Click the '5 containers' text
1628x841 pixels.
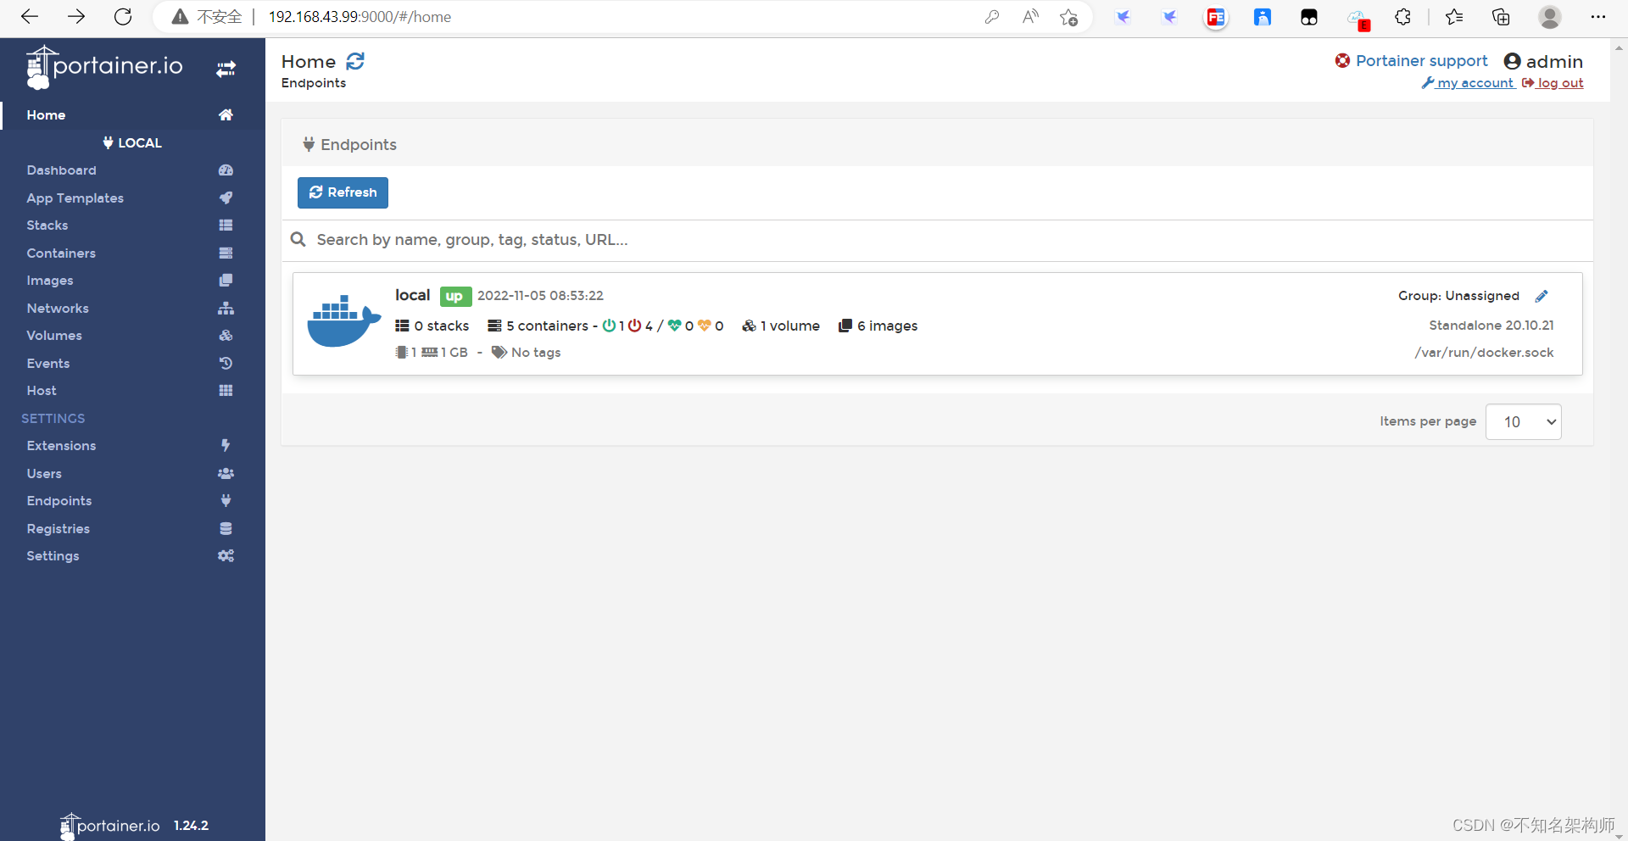click(x=547, y=326)
